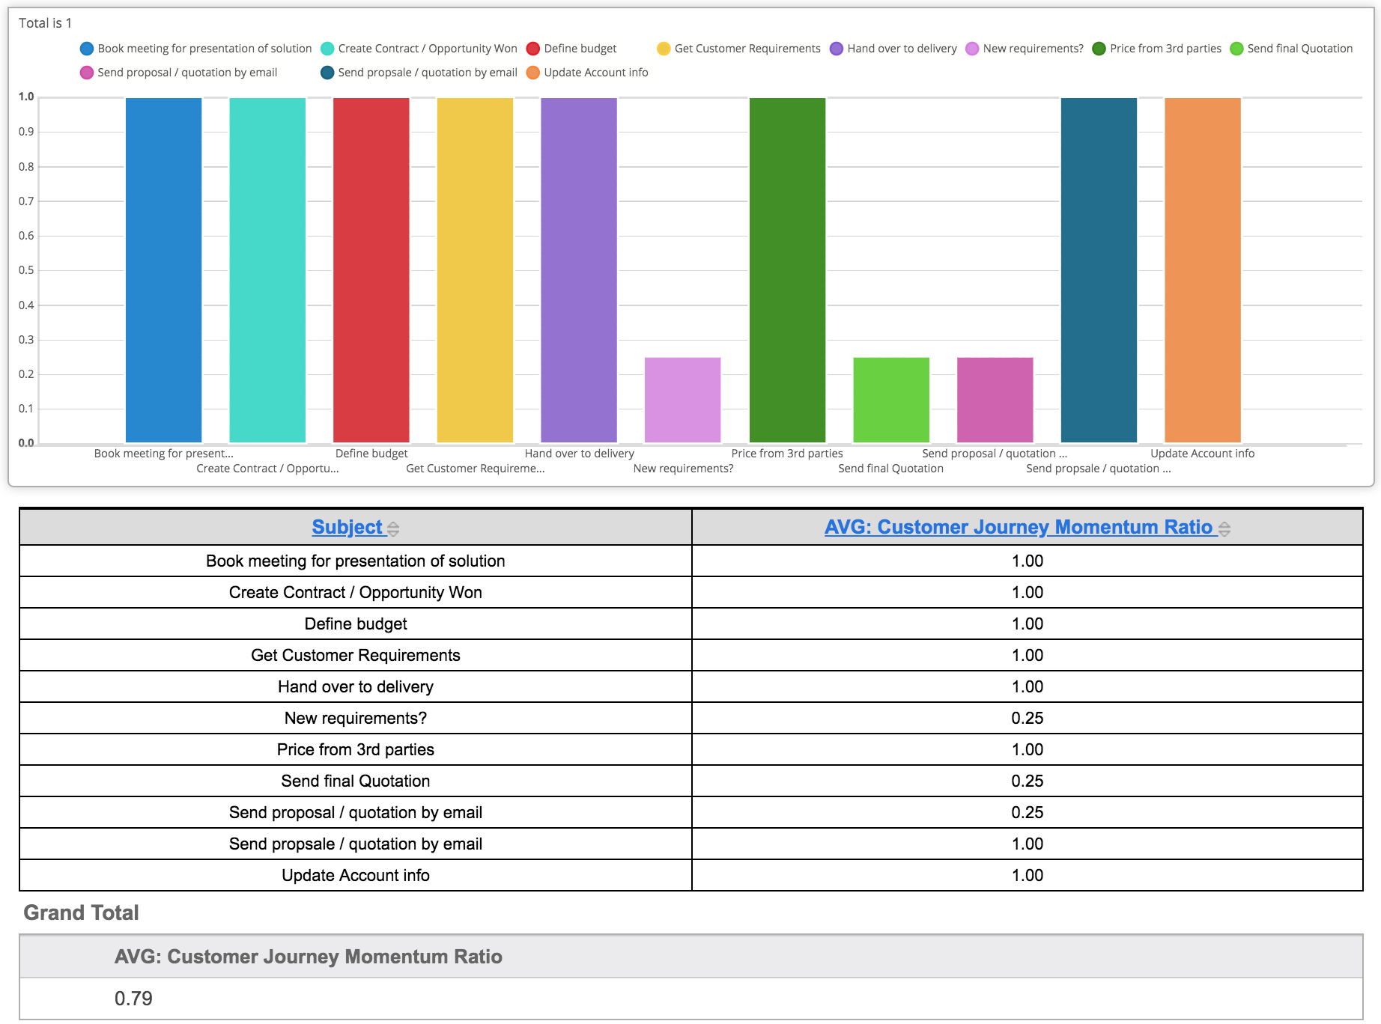Select the light purple New requirements? bar
Viewport: 1381px width, 1024px height.
point(682,400)
